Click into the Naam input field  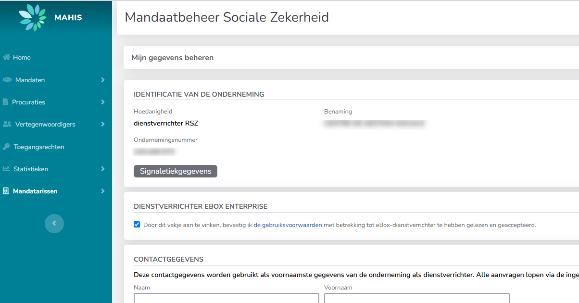(x=226, y=298)
